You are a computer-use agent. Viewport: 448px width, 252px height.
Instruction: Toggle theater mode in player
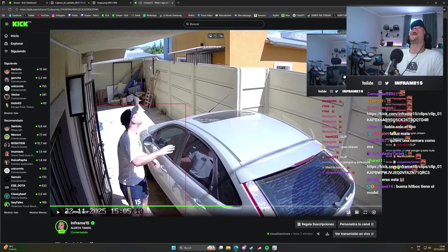(357, 212)
